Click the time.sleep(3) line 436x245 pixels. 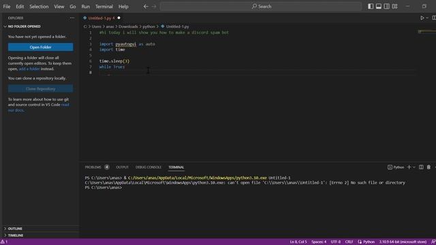pyautogui.click(x=114, y=61)
